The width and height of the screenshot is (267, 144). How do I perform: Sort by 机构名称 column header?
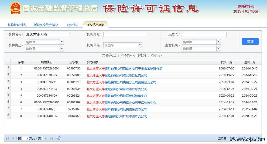pyautogui.click(x=150, y=62)
